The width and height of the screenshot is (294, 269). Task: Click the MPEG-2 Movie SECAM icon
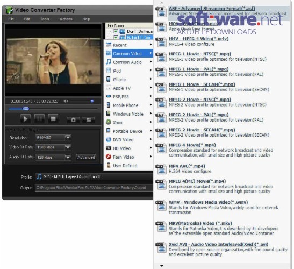pos(161,133)
